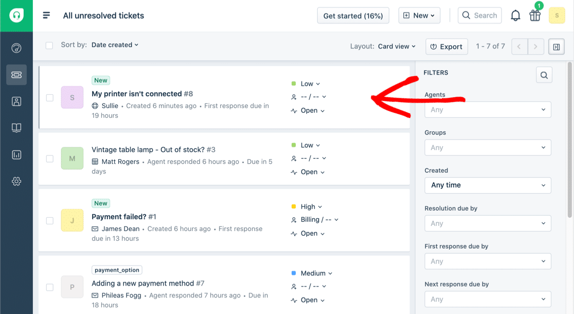This screenshot has width=574, height=314.
Task: Click Sullie's S contact avatar
Action: [x=72, y=97]
